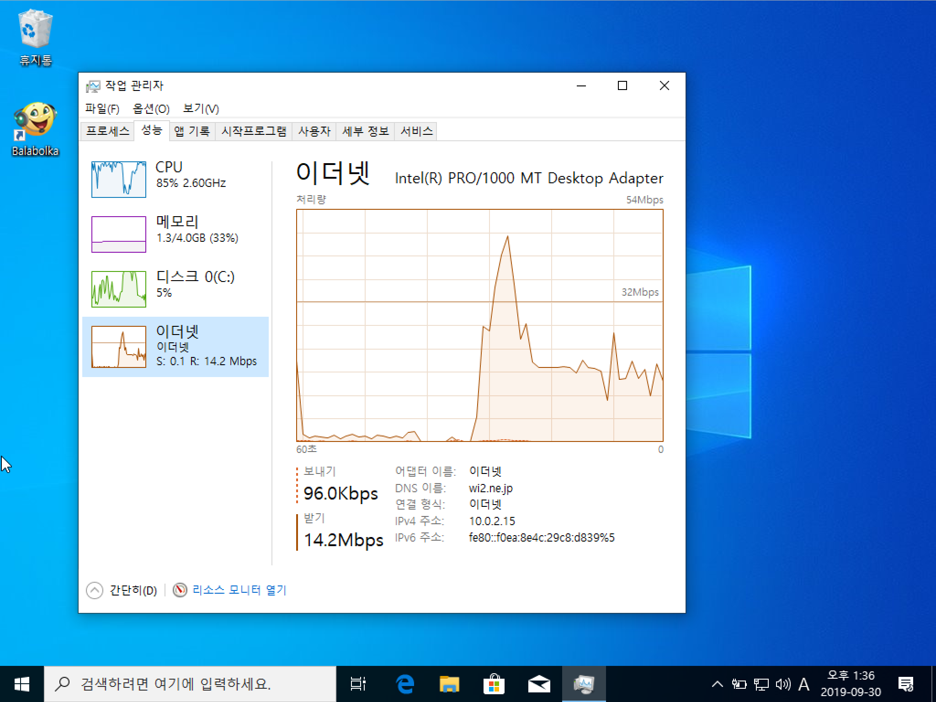Open the Microsoft Store taskbar icon
This screenshot has height=702, width=936.
494,684
